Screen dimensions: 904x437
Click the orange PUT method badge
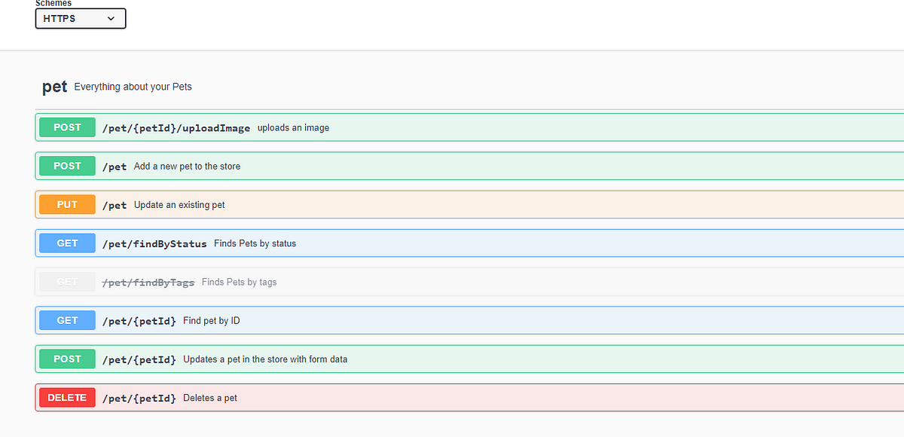66,204
